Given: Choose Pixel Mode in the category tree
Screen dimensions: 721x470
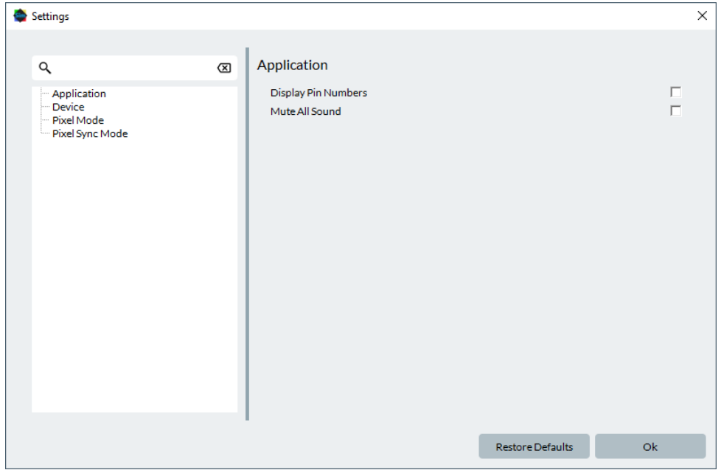Looking at the screenshot, I should (77, 120).
